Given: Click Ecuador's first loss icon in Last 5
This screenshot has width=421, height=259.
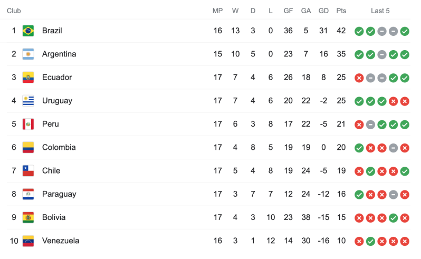Looking at the screenshot, I should 359,78.
